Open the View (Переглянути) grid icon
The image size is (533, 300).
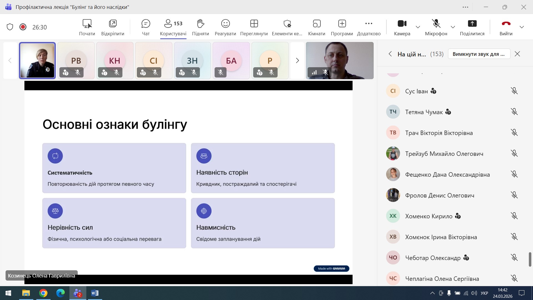pos(254,24)
